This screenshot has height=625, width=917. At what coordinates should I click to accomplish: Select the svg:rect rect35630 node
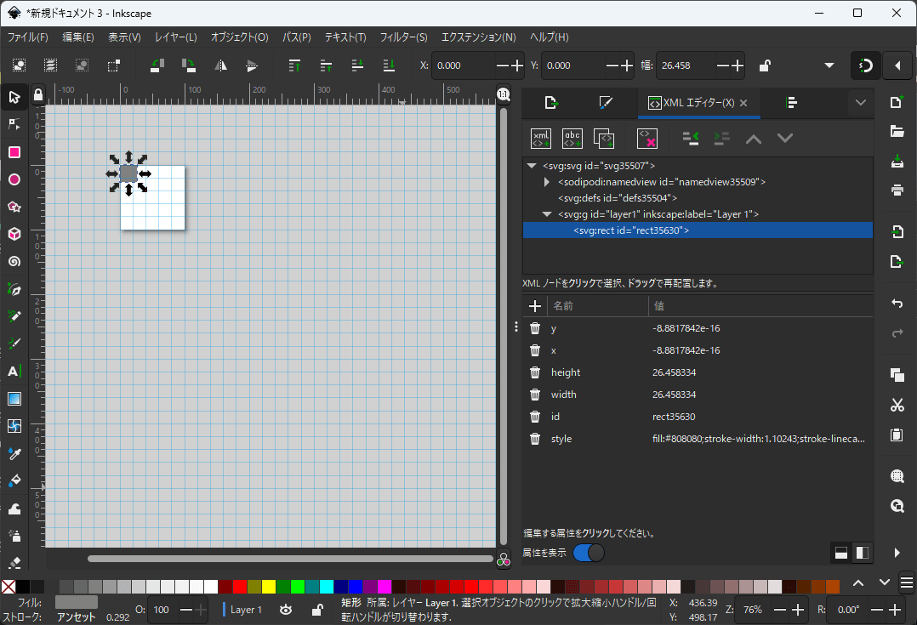click(630, 230)
